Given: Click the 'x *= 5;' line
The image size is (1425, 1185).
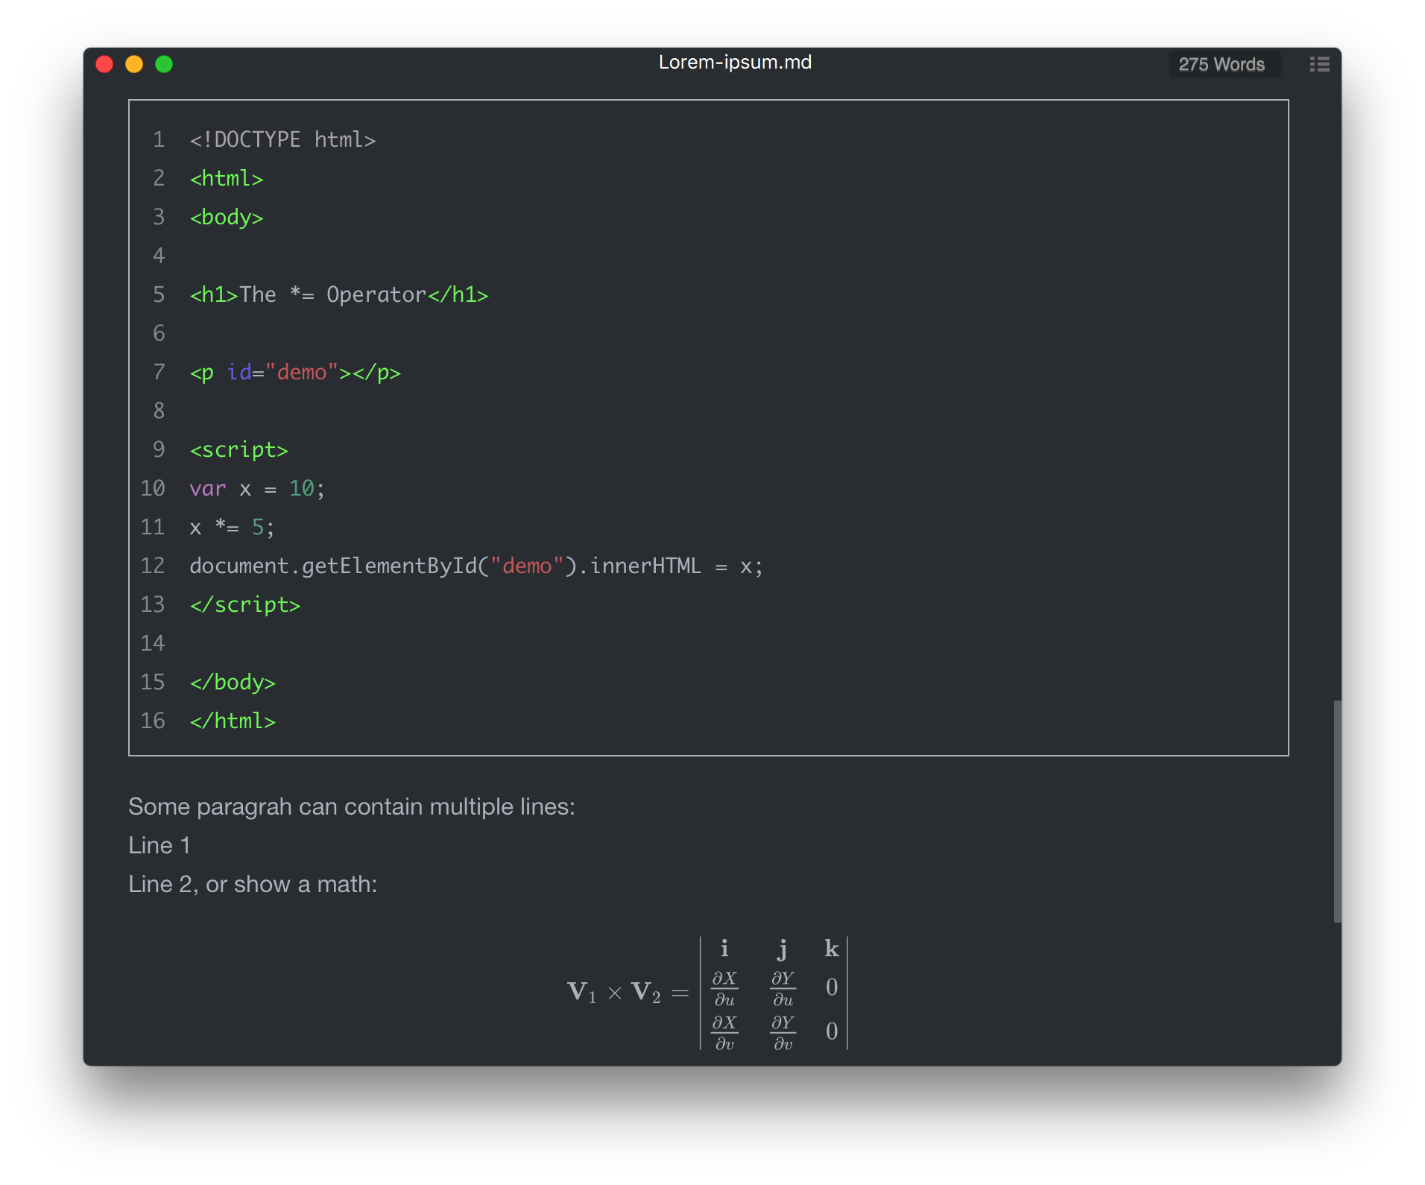Looking at the screenshot, I should click(x=232, y=527).
